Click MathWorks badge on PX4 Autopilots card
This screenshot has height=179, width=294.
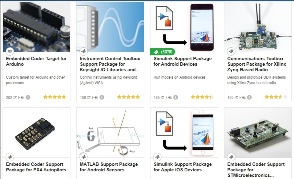(x=10, y=157)
